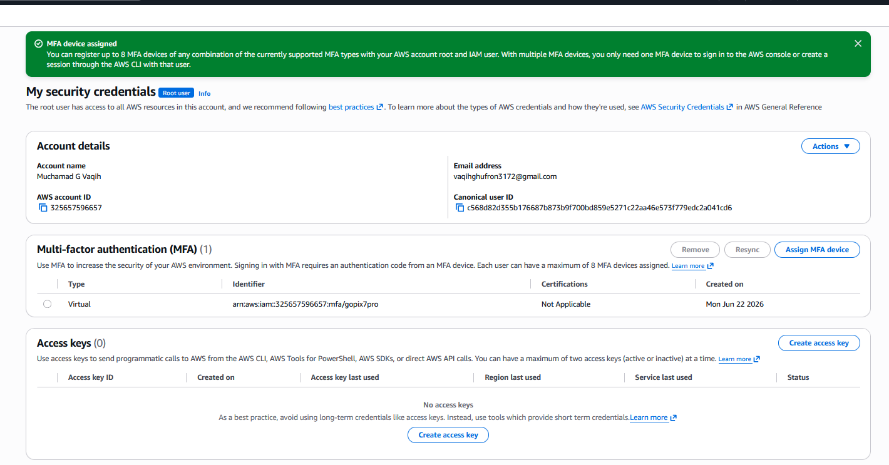
Task: Open the AWS Security Credentials link
Action: [682, 107]
